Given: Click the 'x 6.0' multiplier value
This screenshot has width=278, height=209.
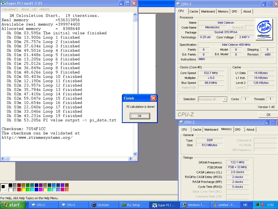Looking at the screenshot, I should pyautogui.click(x=211, y=78).
